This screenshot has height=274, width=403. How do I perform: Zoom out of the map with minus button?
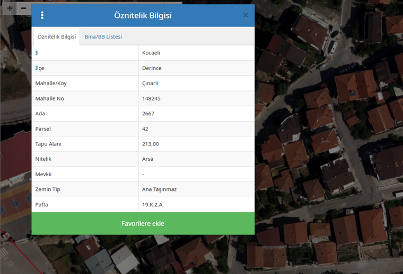coord(24,8)
